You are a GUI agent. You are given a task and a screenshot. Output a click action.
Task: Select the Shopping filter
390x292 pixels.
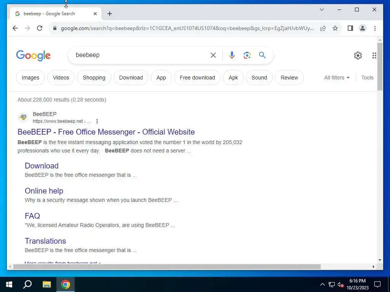pyautogui.click(x=94, y=78)
